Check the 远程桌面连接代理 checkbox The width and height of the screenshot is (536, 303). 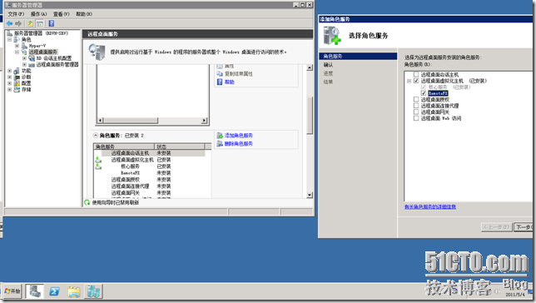pos(416,106)
